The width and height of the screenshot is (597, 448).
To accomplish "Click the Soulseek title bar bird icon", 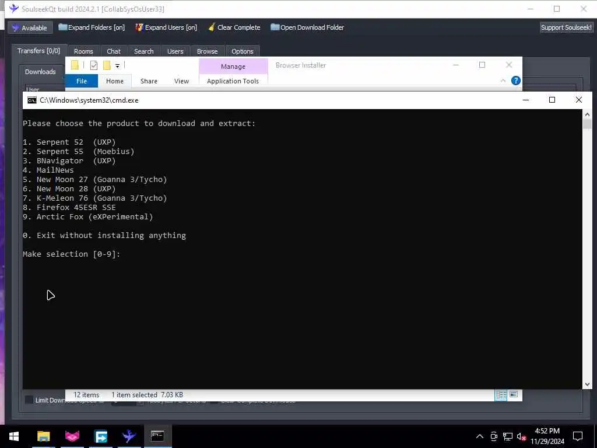I will 14,8.
